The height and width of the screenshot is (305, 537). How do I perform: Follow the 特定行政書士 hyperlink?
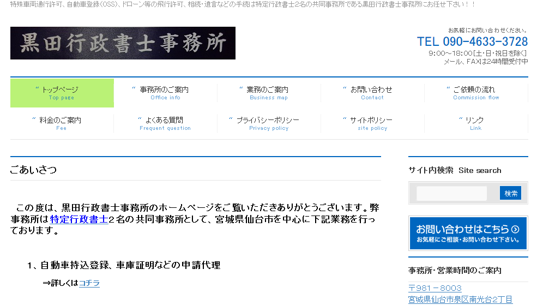(79, 219)
